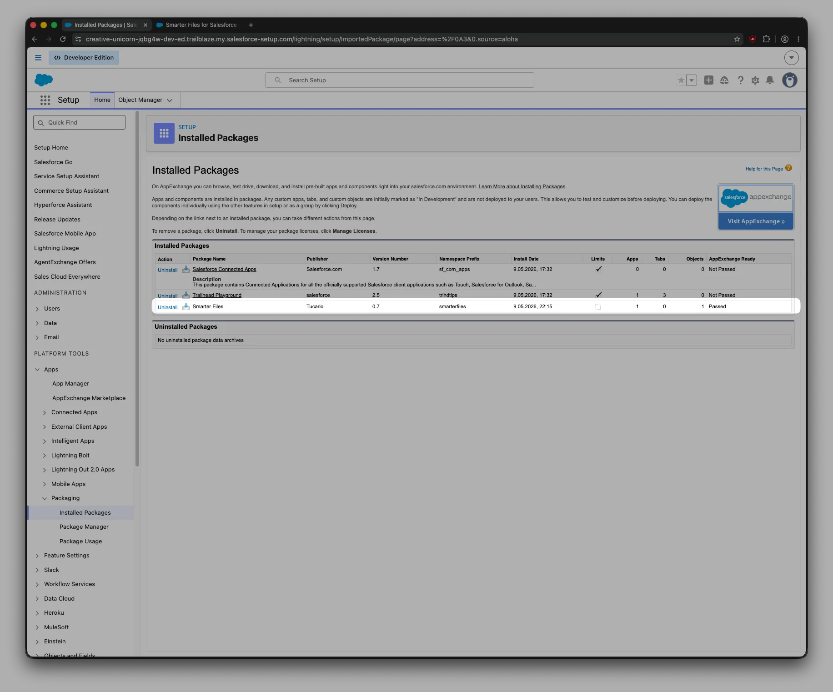Open Help for this Page link
Viewport: 833px width, 692px height.
(x=764, y=169)
